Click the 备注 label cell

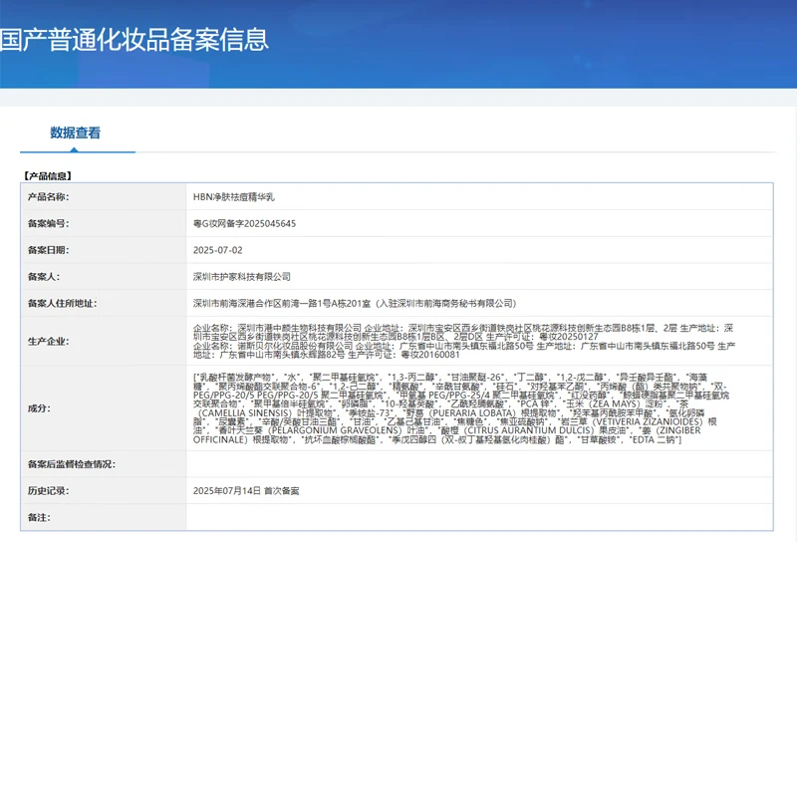(x=39, y=517)
